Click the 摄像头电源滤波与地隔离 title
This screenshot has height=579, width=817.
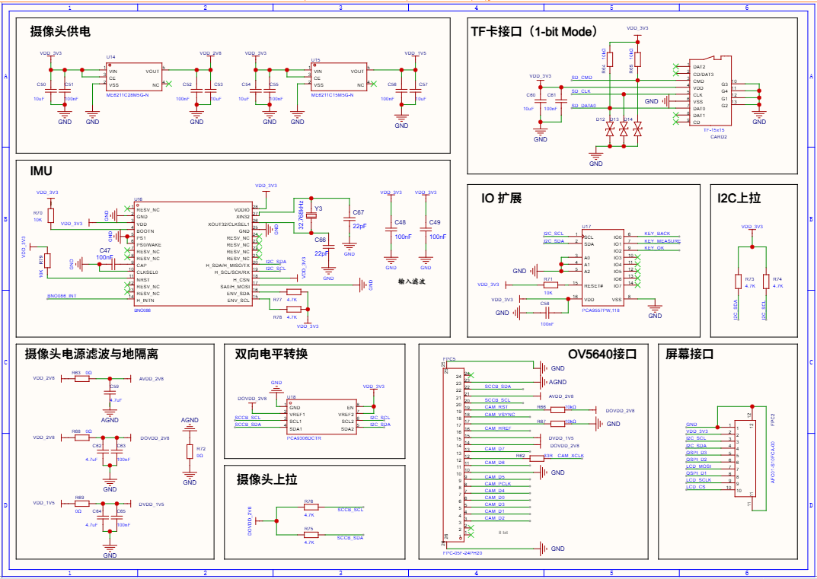pos(91,354)
